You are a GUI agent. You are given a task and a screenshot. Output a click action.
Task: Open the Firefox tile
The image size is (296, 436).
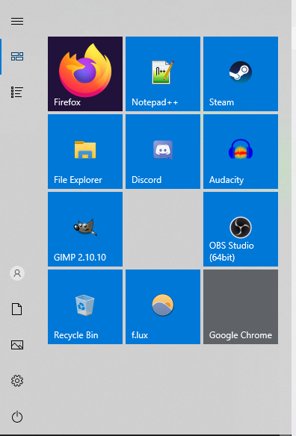[85, 74]
